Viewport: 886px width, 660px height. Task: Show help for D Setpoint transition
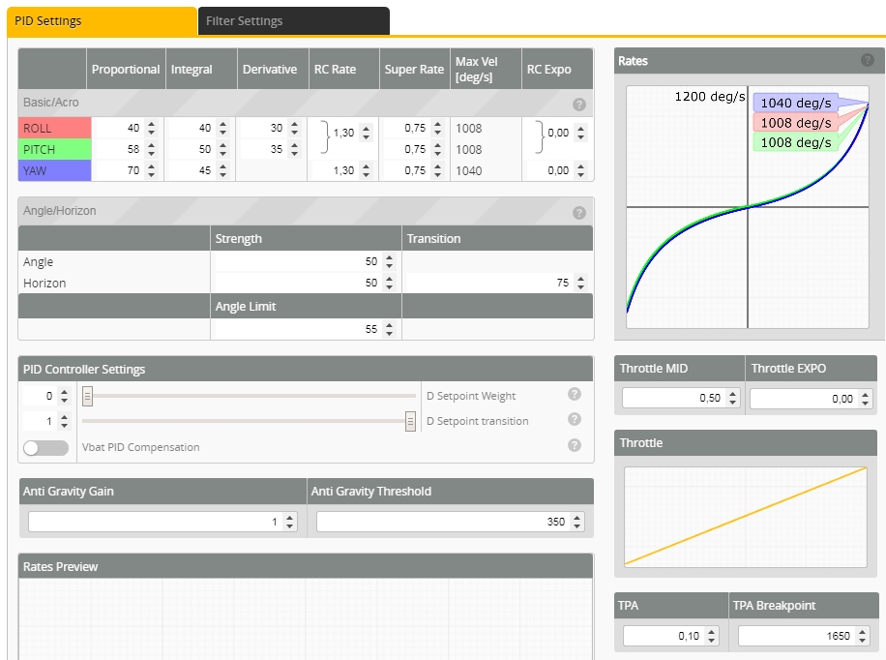click(575, 419)
